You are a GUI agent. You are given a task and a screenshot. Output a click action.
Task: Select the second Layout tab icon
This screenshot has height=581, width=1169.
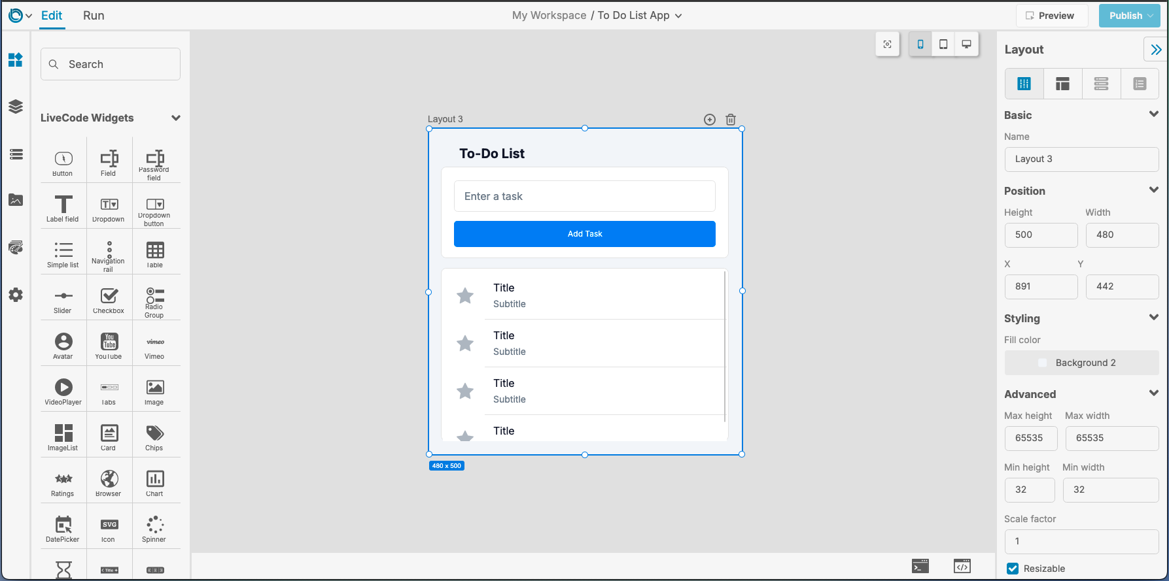[x=1063, y=84]
